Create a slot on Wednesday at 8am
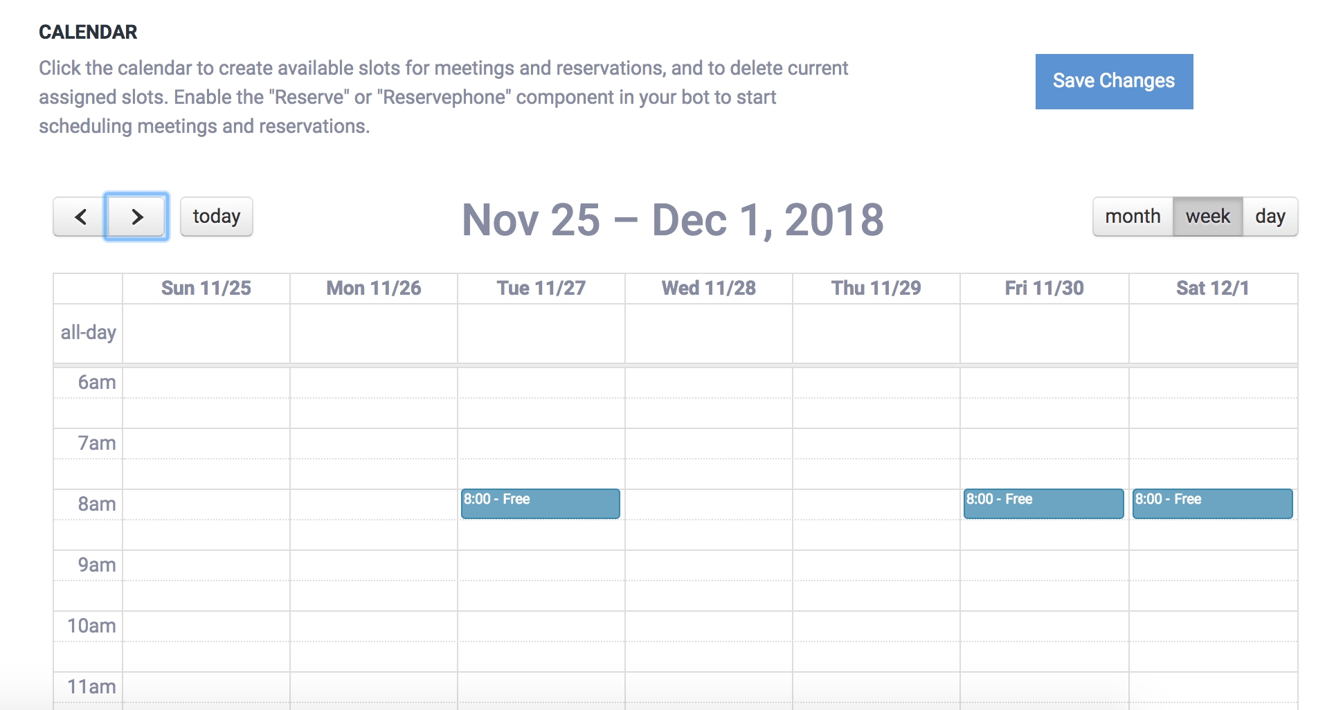The image size is (1343, 710). point(709,504)
